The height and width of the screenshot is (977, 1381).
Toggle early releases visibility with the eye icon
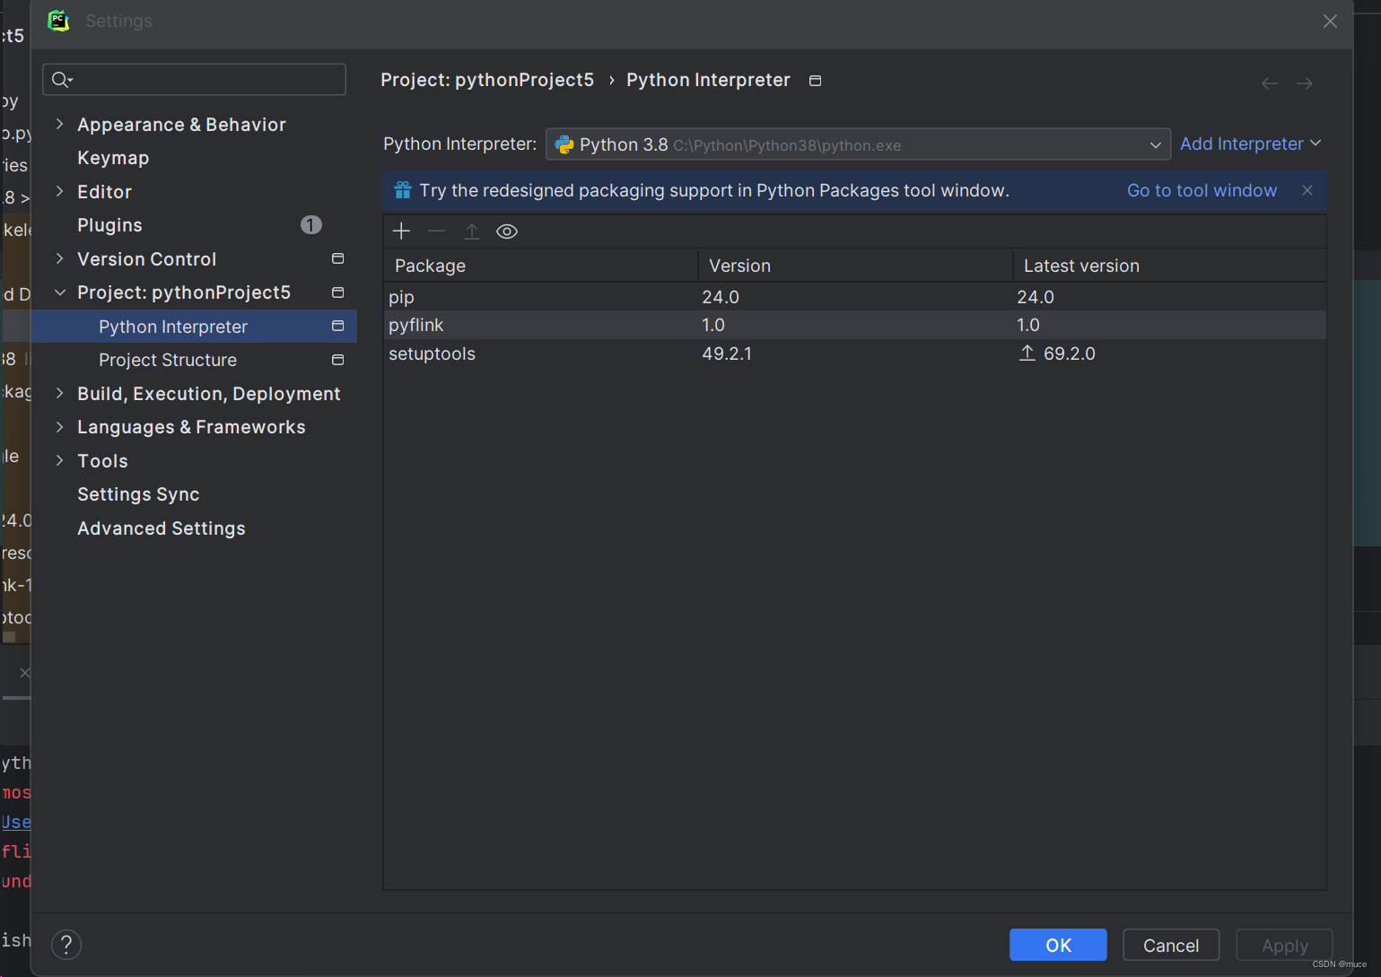coord(506,231)
